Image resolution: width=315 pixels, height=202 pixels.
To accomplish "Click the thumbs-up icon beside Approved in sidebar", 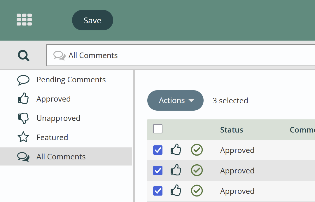I will [x=23, y=99].
